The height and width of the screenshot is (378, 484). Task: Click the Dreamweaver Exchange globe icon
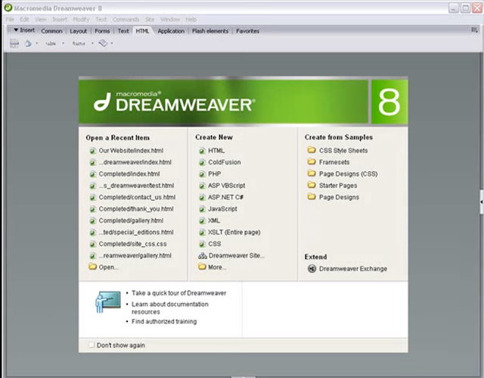(312, 269)
